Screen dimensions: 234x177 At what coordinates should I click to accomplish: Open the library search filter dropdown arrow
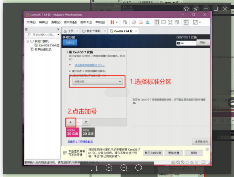tap(58, 34)
